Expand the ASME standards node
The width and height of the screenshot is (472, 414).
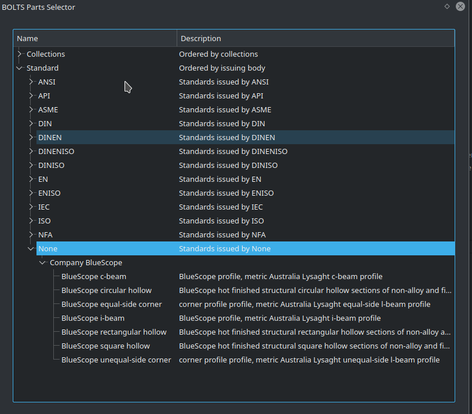click(31, 109)
